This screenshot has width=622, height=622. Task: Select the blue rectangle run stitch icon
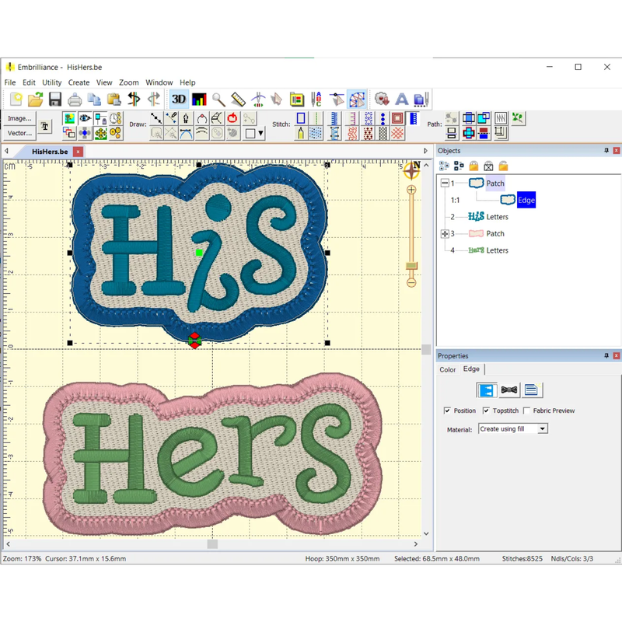coord(301,118)
